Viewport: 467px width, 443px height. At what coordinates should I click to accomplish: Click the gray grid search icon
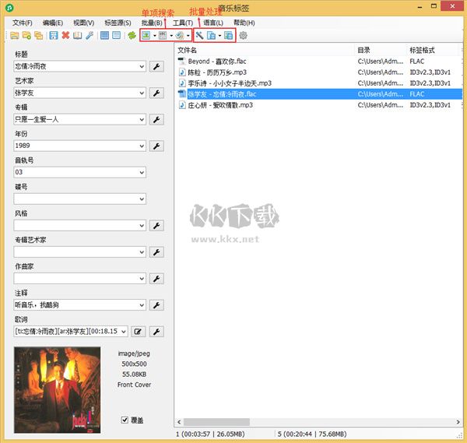tap(163, 36)
